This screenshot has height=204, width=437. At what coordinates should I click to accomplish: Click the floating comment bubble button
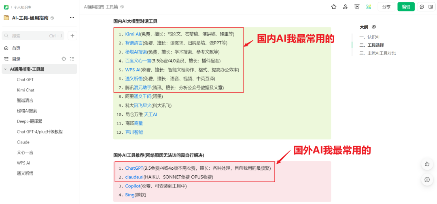427,179
